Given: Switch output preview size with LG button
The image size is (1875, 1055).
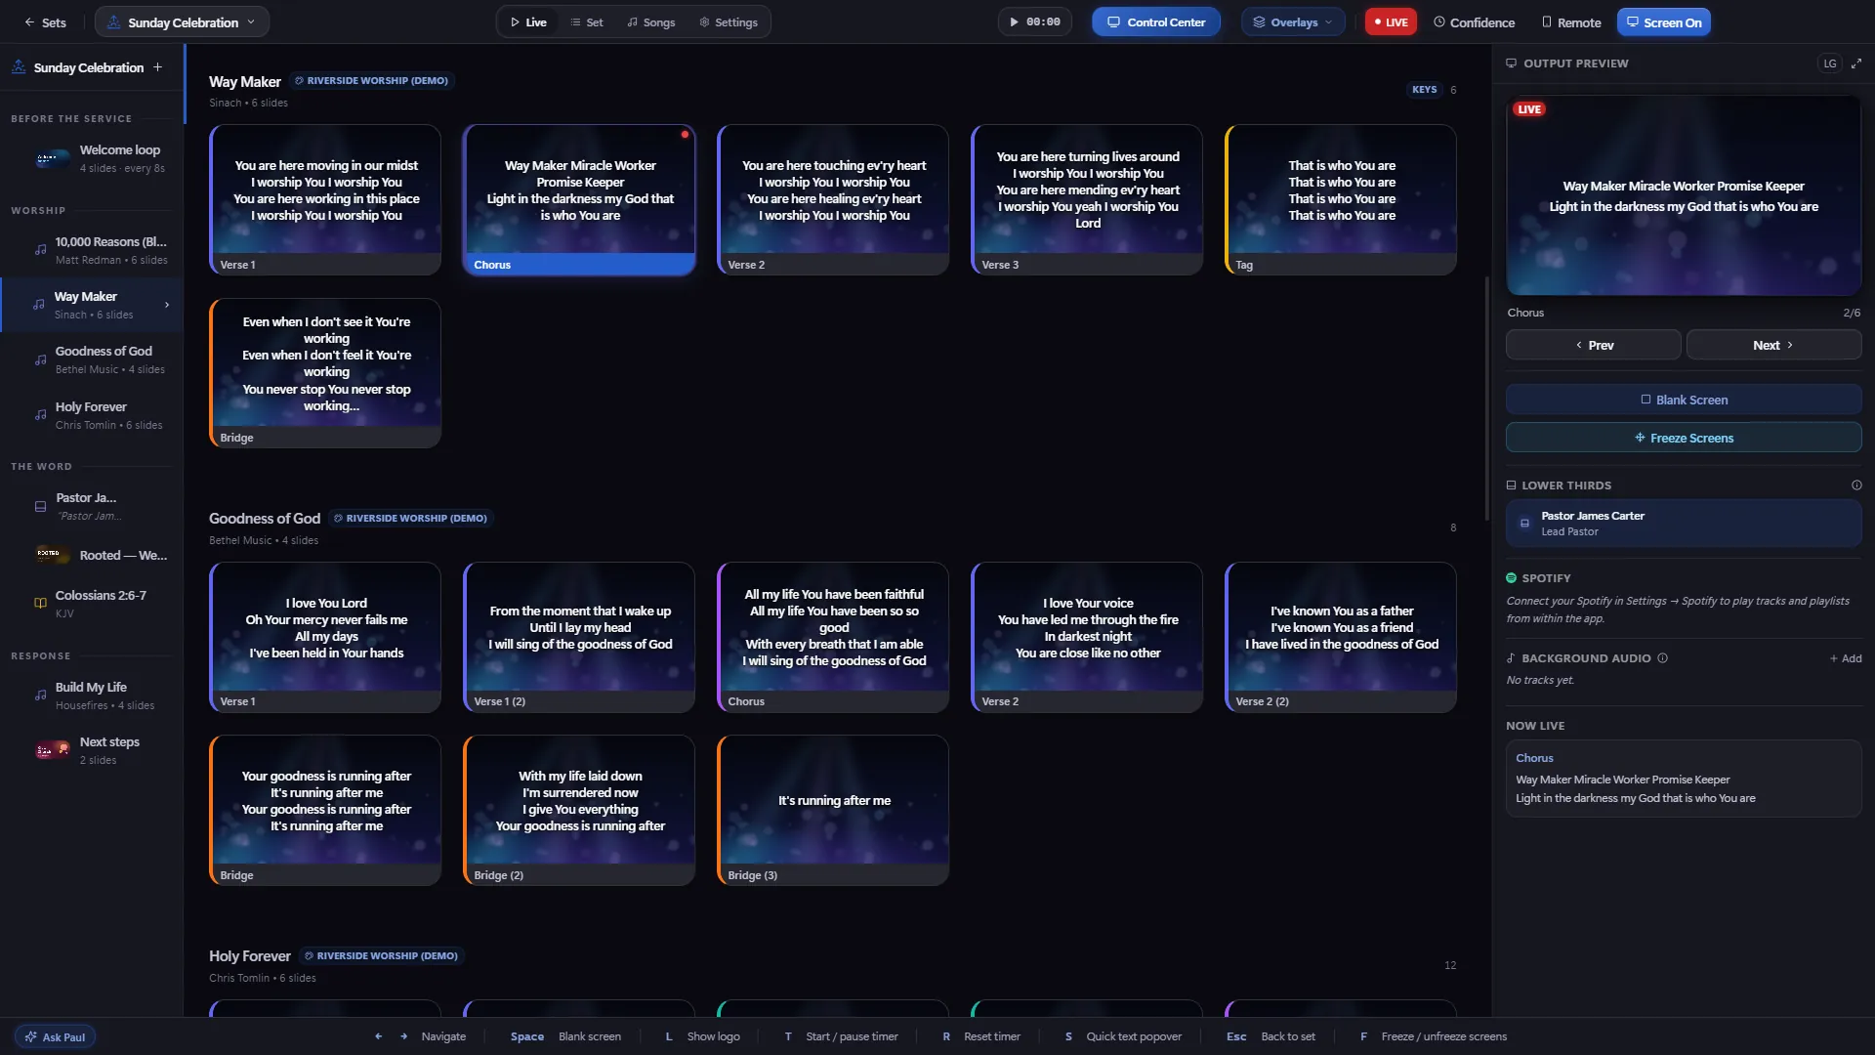Looking at the screenshot, I should coord(1829,63).
